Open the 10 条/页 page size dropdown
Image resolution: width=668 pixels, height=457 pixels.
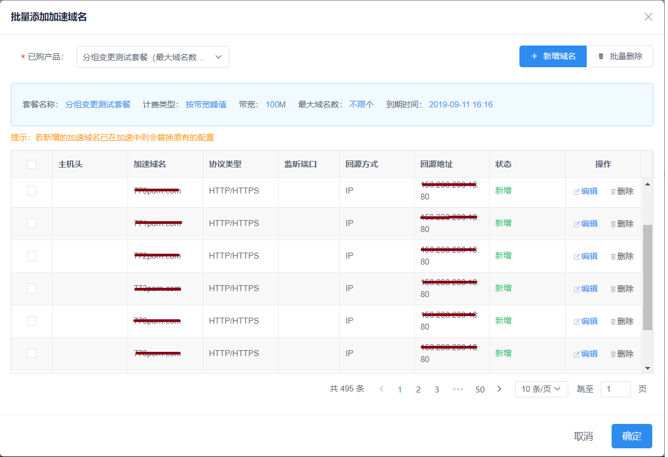coord(541,389)
